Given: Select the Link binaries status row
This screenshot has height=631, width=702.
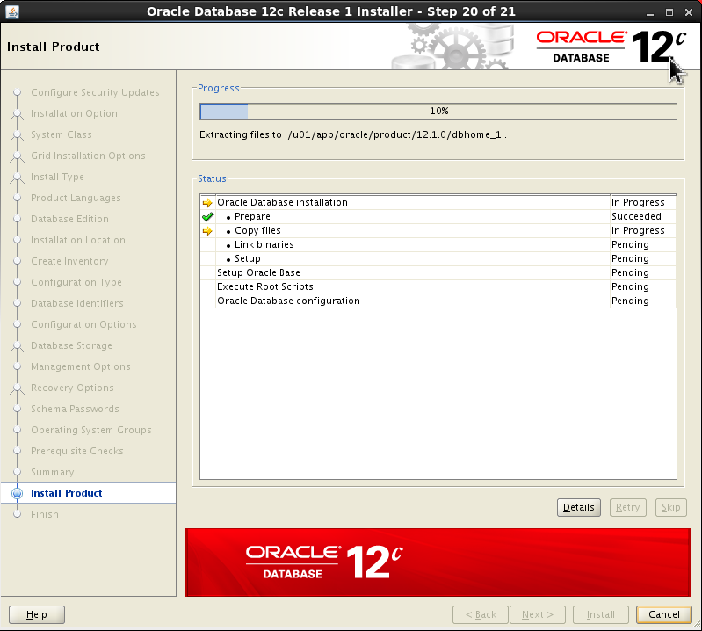Looking at the screenshot, I should pos(438,244).
